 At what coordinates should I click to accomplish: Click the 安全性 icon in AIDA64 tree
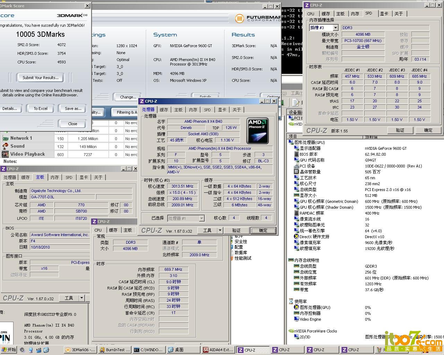pos(232,242)
